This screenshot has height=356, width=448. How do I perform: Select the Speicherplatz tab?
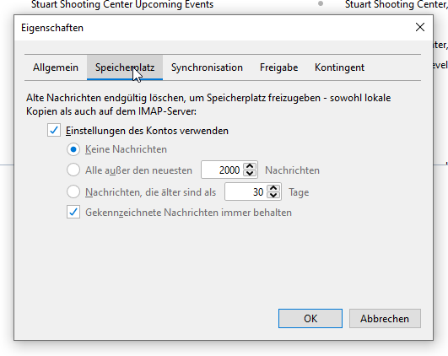tap(125, 67)
